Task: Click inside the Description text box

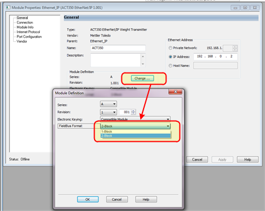Action: (116, 60)
